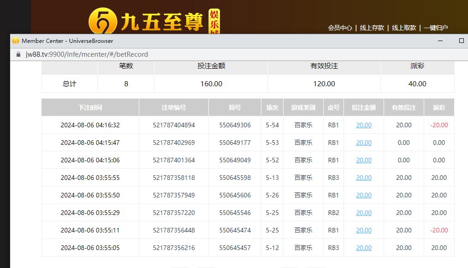Open 20.00 bet link for order 521787401364
The width and height of the screenshot is (468, 268).
(363, 160)
